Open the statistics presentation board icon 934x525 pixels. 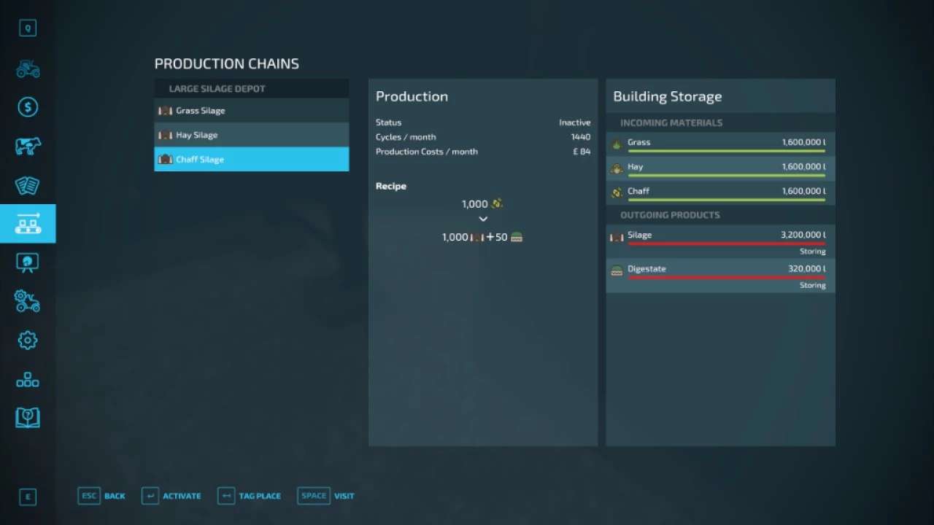tap(28, 262)
